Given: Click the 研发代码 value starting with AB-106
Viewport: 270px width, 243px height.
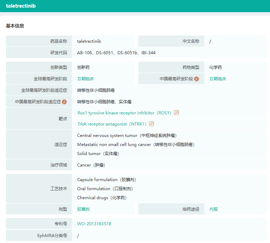Looking at the screenshot, I should [116, 53].
